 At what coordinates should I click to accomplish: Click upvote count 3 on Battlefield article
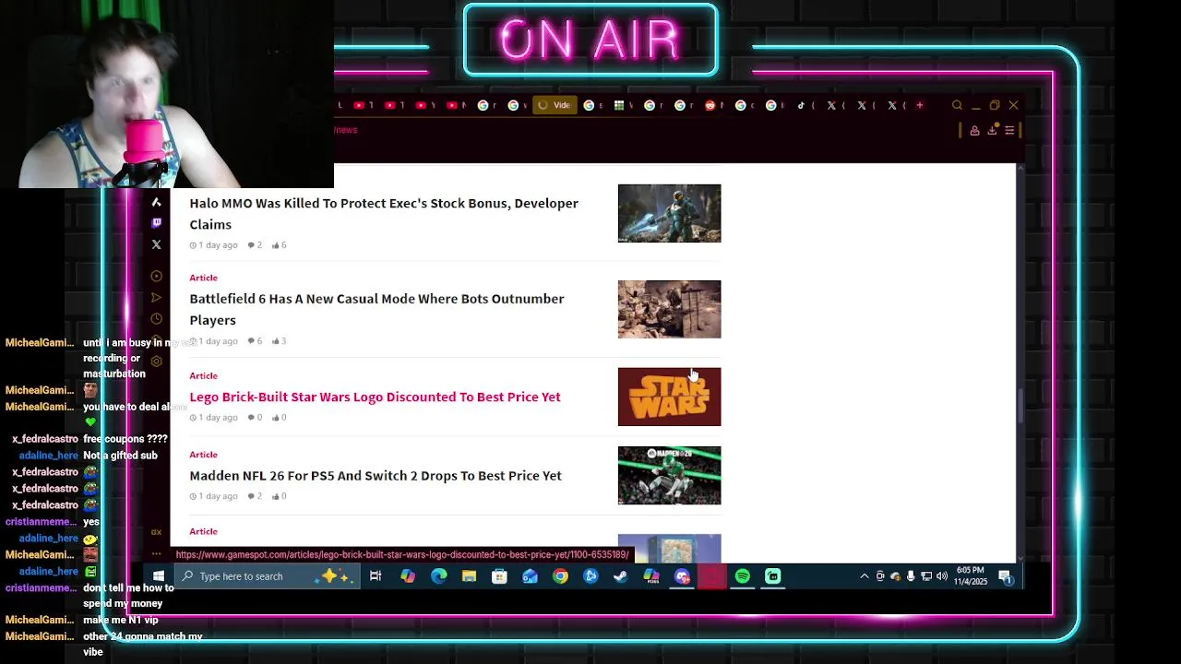pyautogui.click(x=280, y=341)
